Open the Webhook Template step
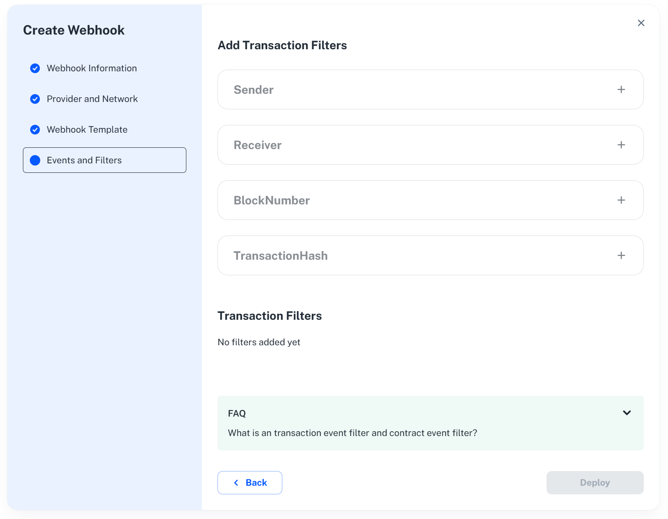 (87, 129)
